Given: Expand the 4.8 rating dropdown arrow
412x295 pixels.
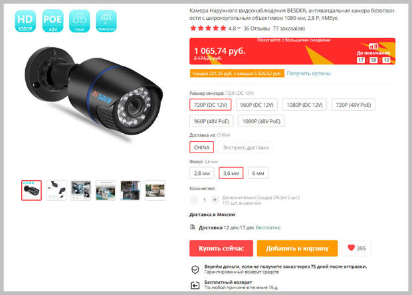Looking at the screenshot, I should pyautogui.click(x=239, y=29).
